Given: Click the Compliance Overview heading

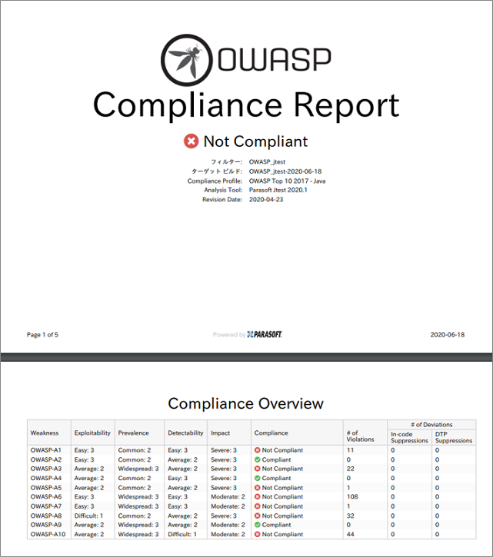Looking at the screenshot, I should 246,404.
